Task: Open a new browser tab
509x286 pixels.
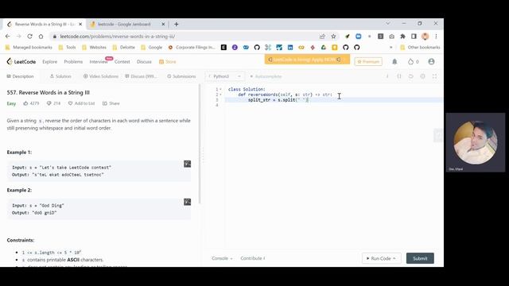Action: tap(177, 24)
